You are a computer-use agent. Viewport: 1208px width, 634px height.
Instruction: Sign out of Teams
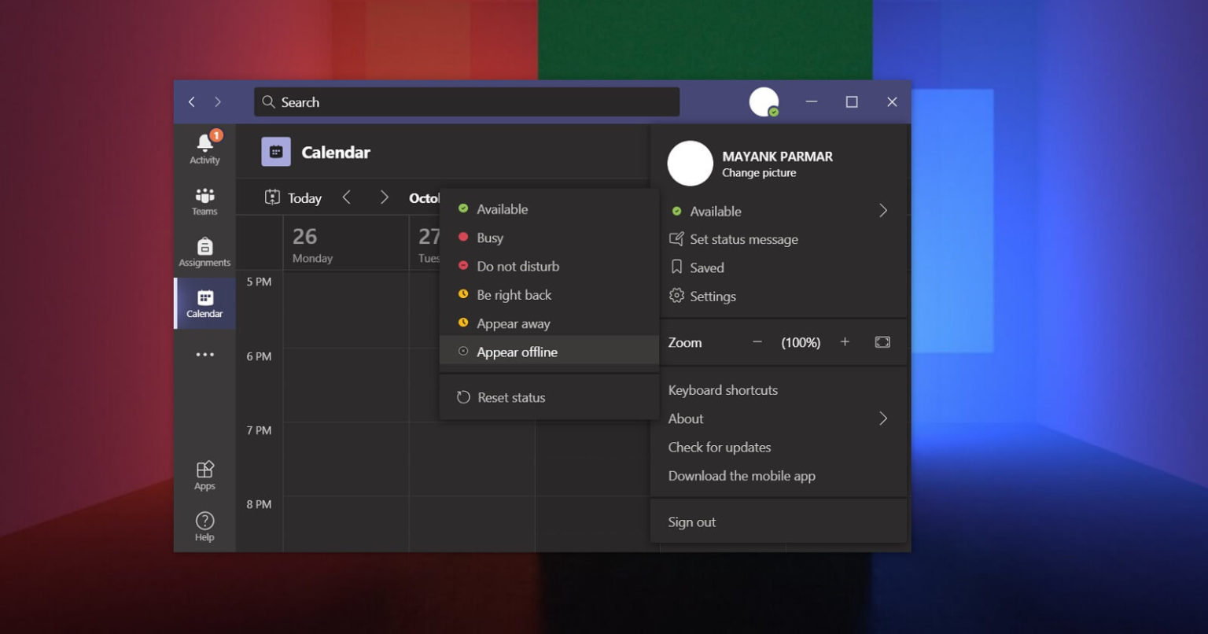coord(691,522)
